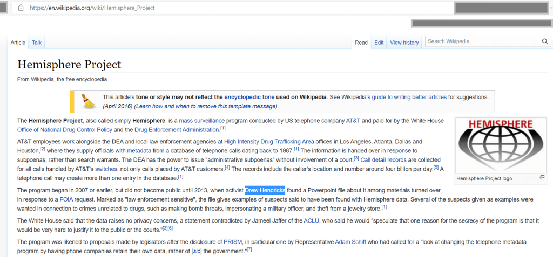Open the Edit tab
553x257 pixels.
click(x=379, y=43)
